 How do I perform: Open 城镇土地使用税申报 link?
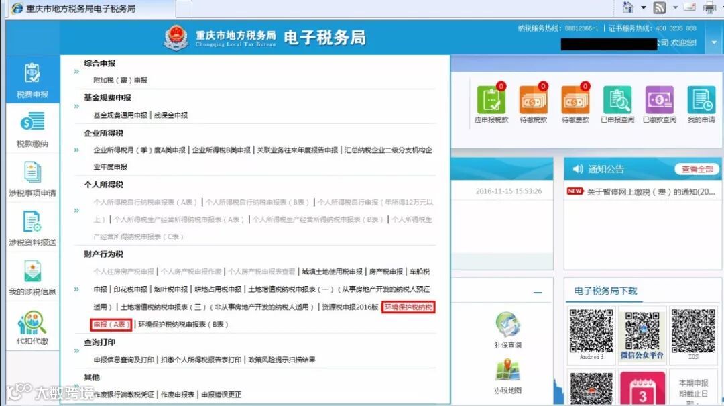click(332, 271)
